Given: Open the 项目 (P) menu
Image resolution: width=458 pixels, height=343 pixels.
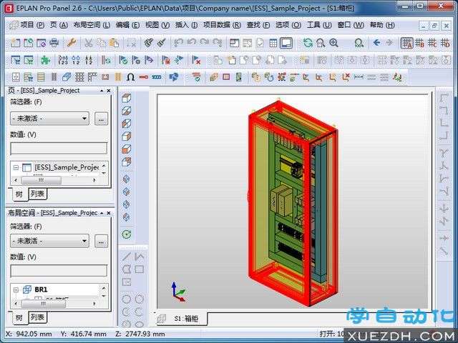Looking at the screenshot, I should coord(32,25).
